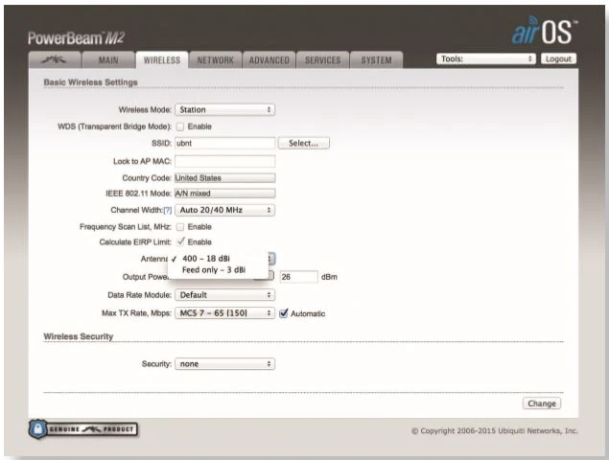Open the SERVICES tab
Viewport: 609px width, 460px height.
tap(323, 59)
